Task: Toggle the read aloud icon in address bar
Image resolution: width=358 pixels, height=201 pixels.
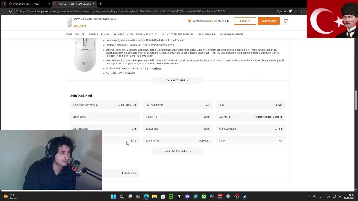Action: 296,11
